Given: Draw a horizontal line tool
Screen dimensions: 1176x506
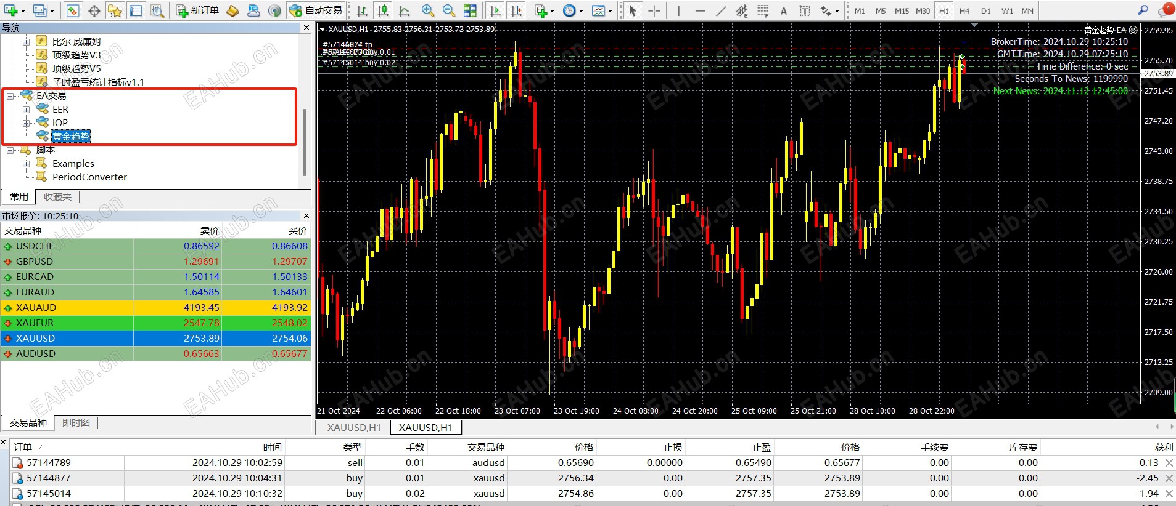Looking at the screenshot, I should click(x=699, y=10).
